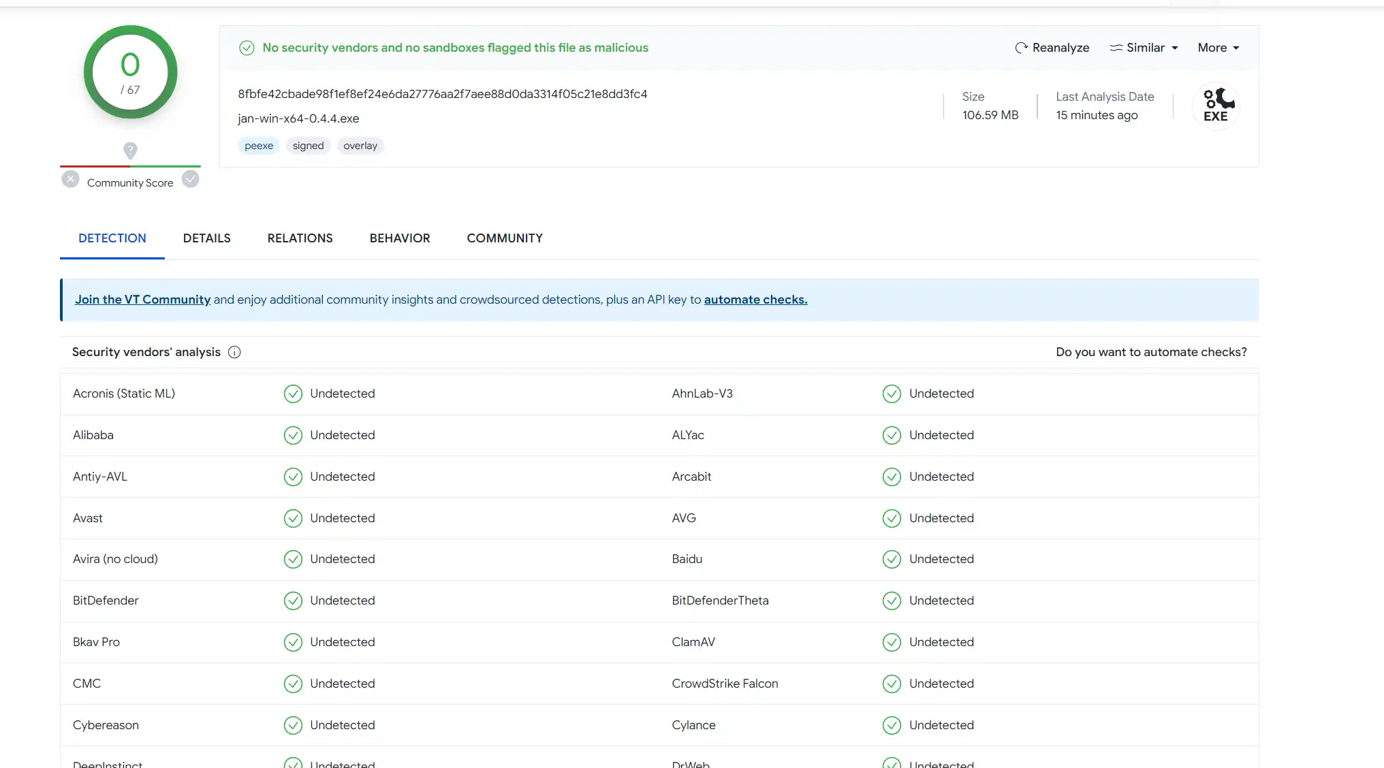Click the EXE file type icon
Viewport: 1384px width, 768px height.
[x=1216, y=106]
